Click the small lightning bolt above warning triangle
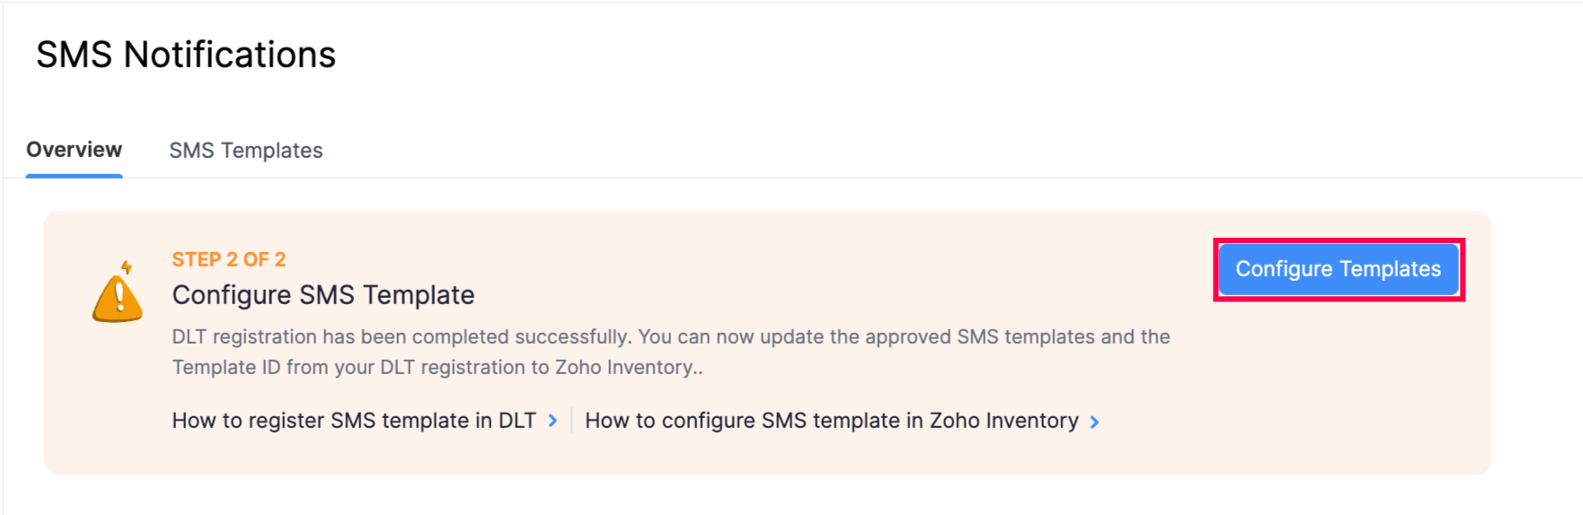The image size is (1583, 515). point(127,266)
